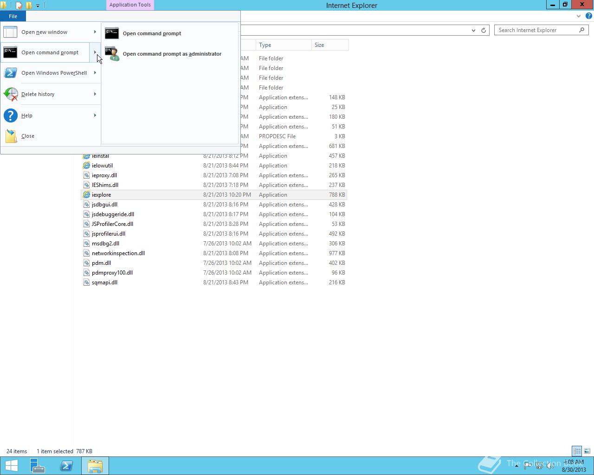Screen dimensions: 594x475
Task: Expand the Open new window submenu arrow
Action: tap(95, 32)
